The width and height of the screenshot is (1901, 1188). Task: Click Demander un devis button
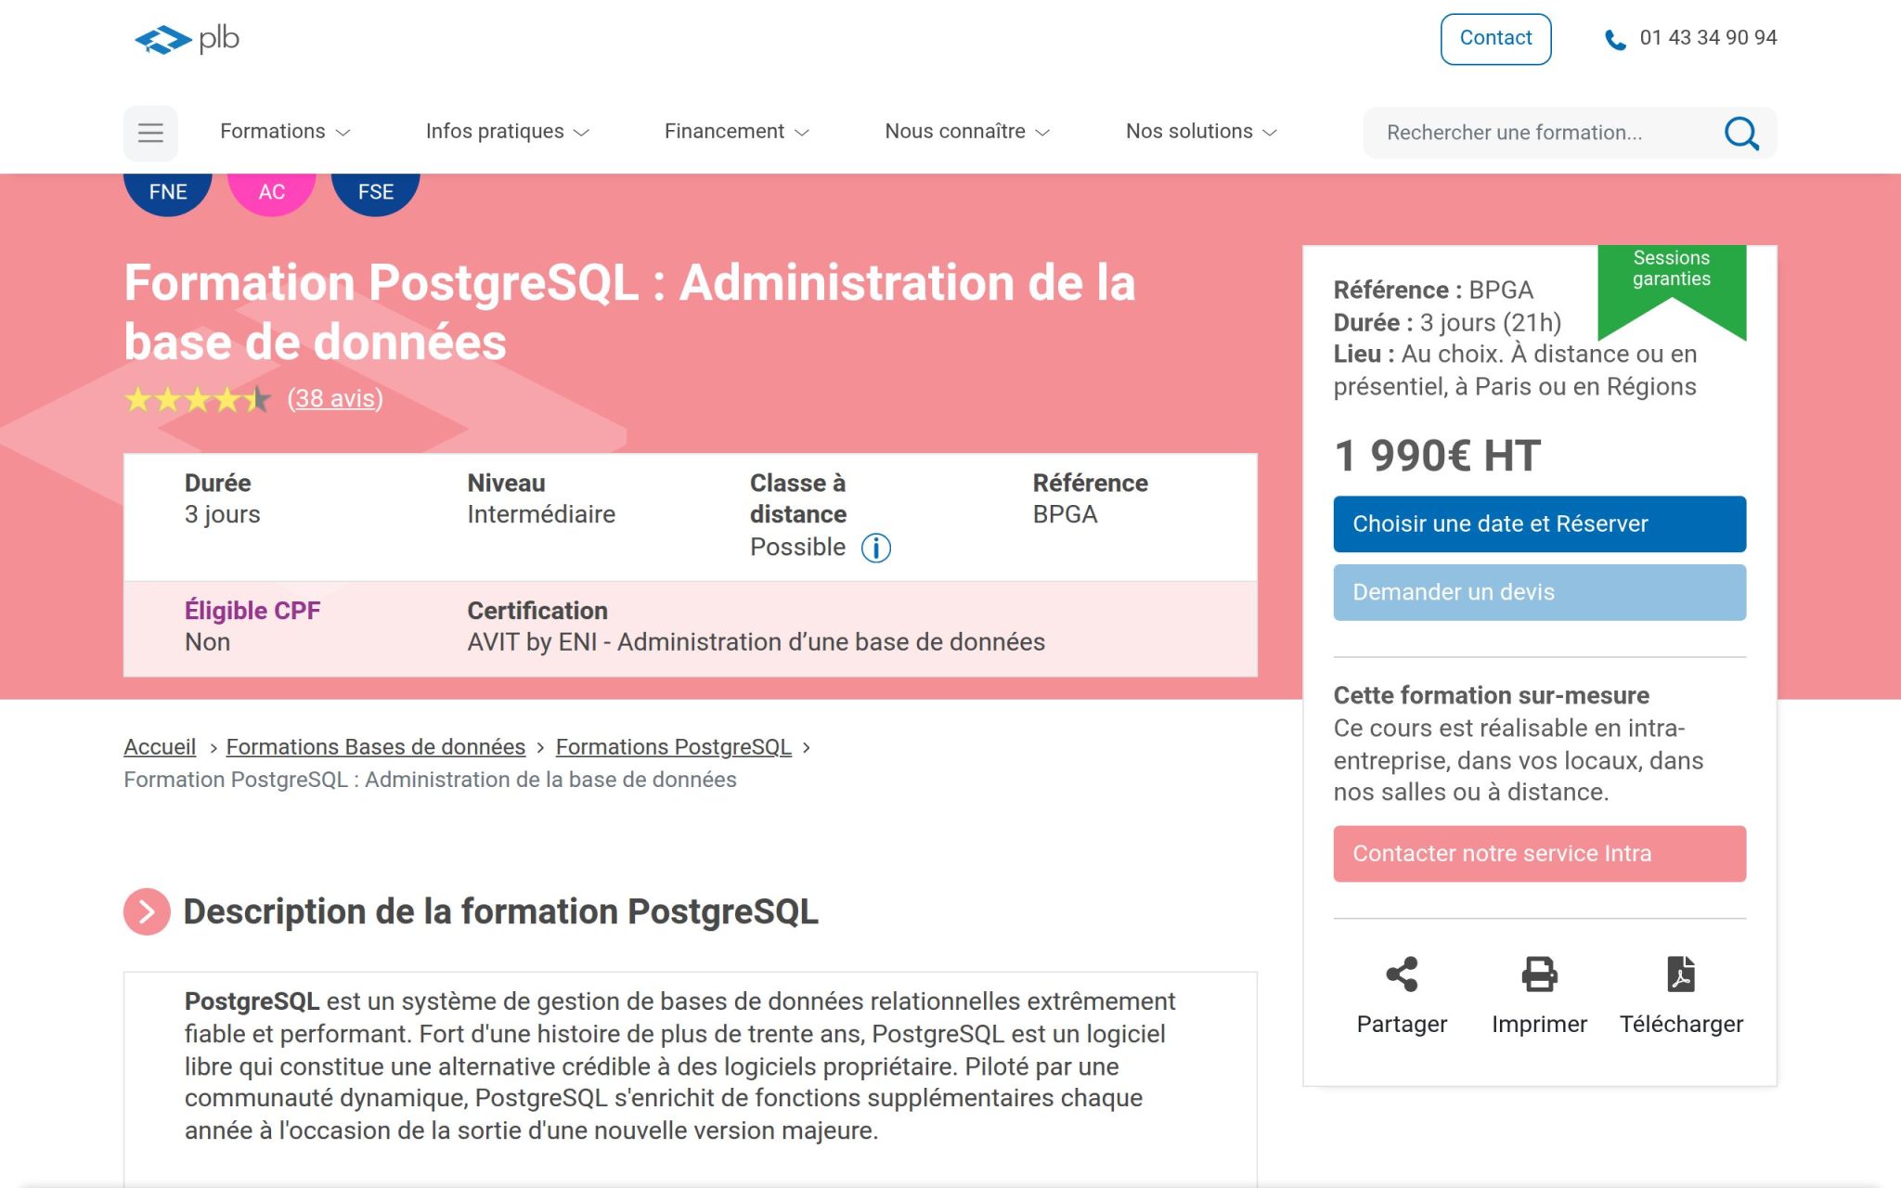tap(1539, 592)
